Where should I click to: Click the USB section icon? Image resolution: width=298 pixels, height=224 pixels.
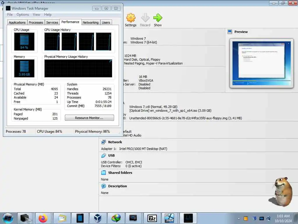104,155
